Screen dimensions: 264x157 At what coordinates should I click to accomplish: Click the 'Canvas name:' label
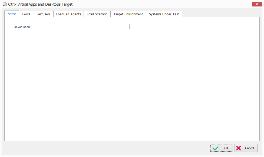(22, 27)
